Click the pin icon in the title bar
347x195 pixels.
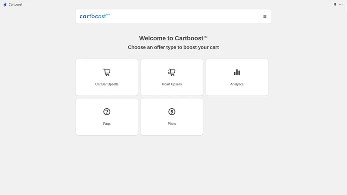point(335,4)
